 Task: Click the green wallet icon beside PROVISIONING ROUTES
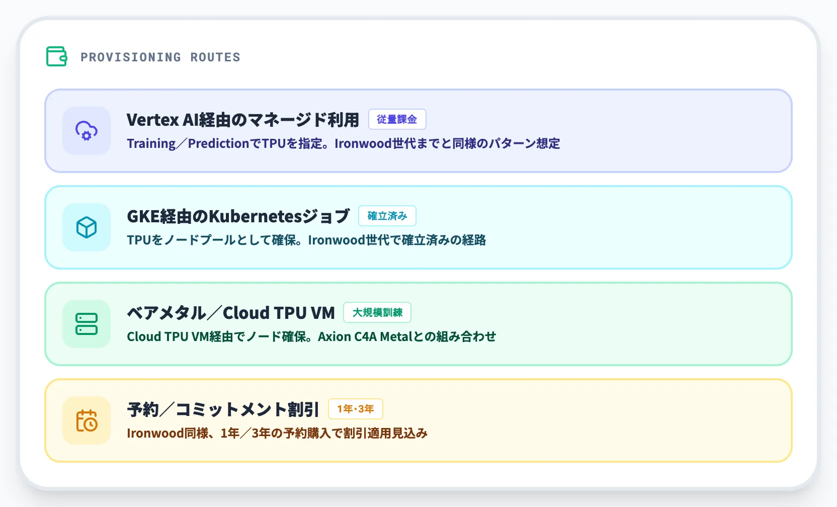point(56,57)
